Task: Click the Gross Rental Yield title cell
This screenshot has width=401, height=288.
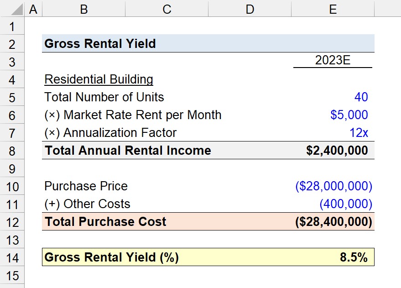Action: click(100, 43)
